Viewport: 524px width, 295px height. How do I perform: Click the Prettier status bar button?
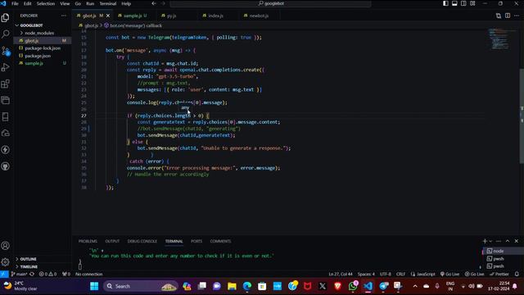[499, 274]
